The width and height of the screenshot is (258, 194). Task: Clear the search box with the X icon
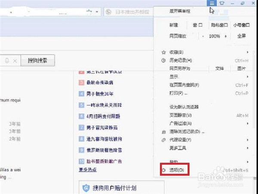pos(15,61)
